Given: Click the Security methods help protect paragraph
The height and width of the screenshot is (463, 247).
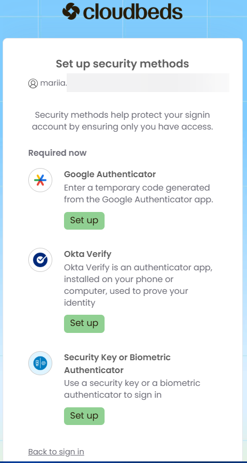Looking at the screenshot, I should tap(123, 121).
